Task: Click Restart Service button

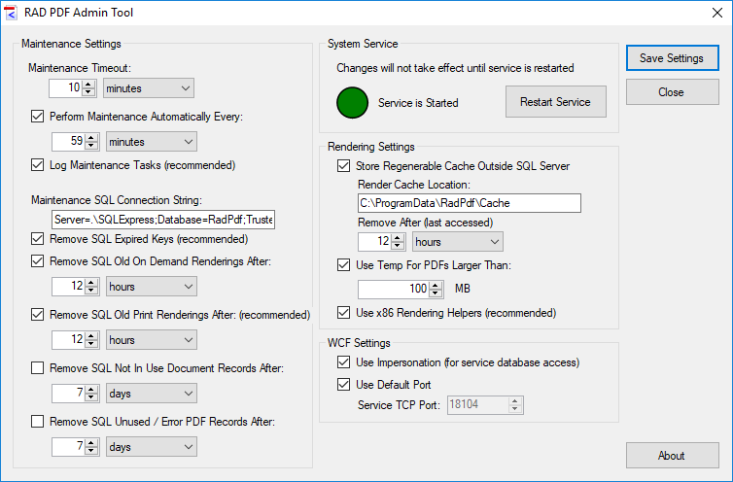Action: [x=556, y=101]
